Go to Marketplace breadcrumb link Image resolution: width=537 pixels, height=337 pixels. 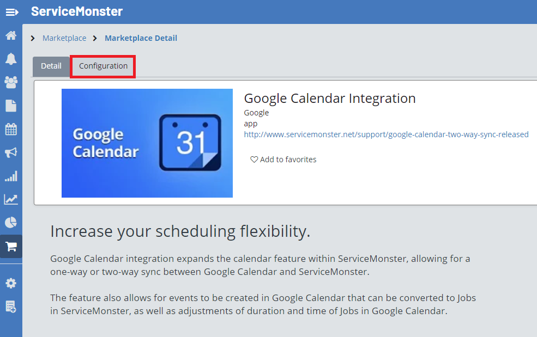pos(64,38)
